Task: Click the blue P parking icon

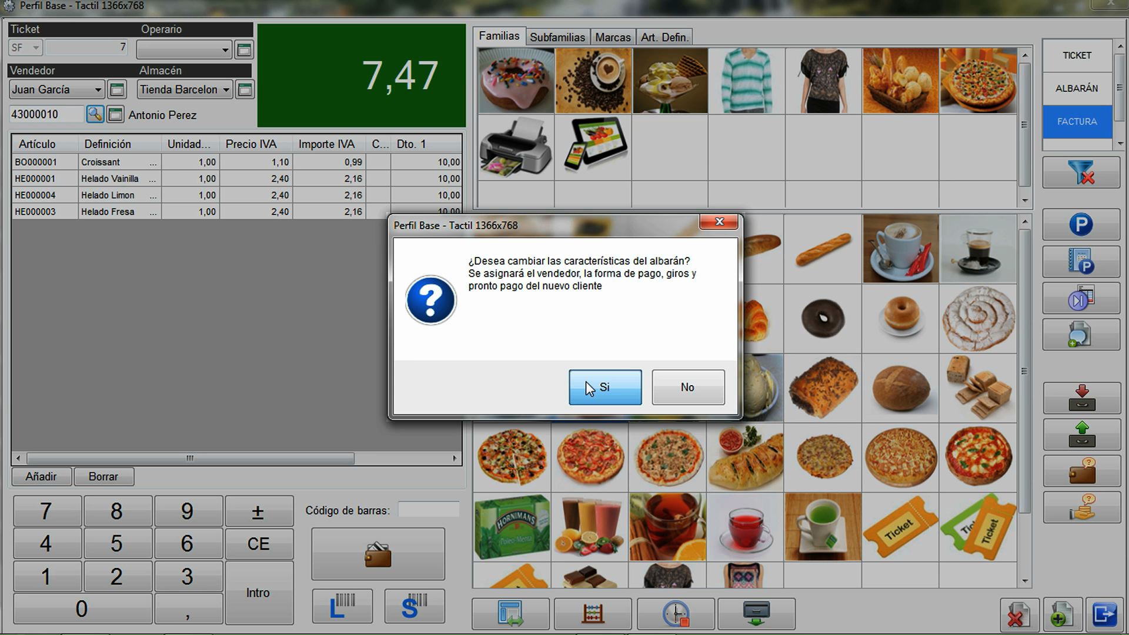Action: click(x=1081, y=225)
